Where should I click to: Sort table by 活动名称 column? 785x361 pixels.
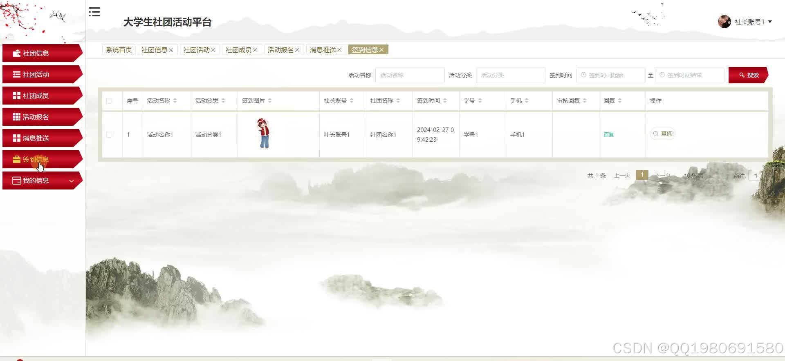[175, 100]
